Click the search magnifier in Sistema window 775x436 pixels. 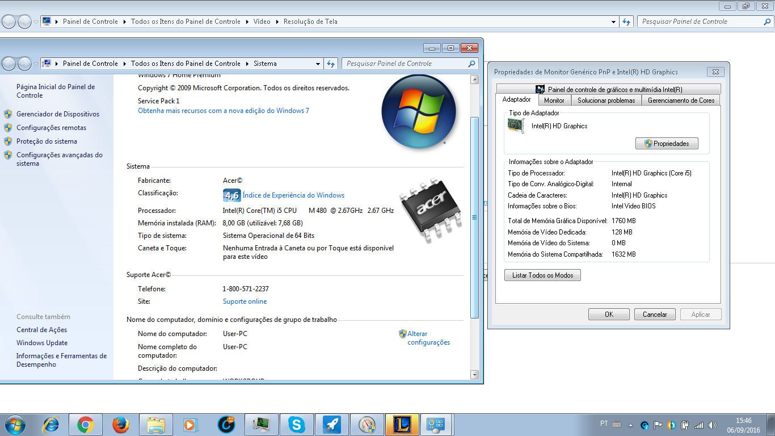coord(471,64)
